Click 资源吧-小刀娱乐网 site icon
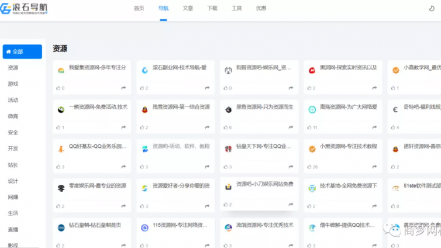 tap(228, 187)
